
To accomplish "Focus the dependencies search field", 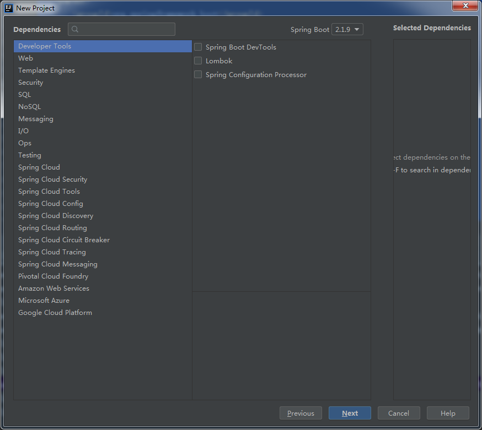I will coord(122,29).
